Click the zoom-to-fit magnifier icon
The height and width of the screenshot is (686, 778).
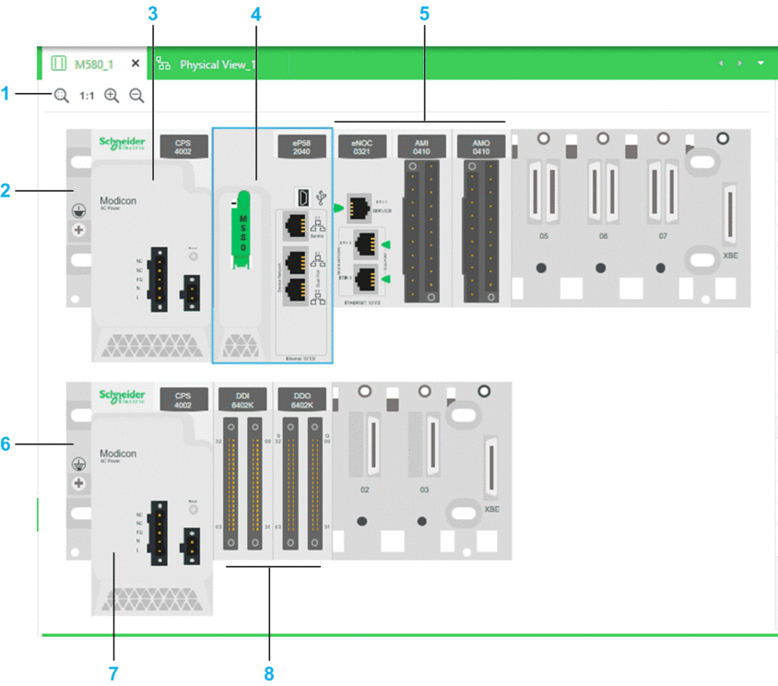[62, 95]
